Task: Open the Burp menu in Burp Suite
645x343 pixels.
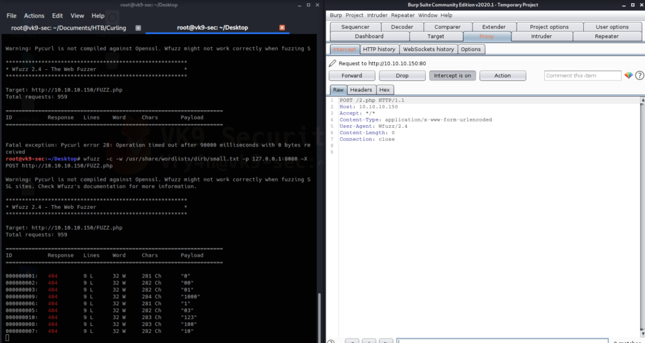Action: [336, 15]
